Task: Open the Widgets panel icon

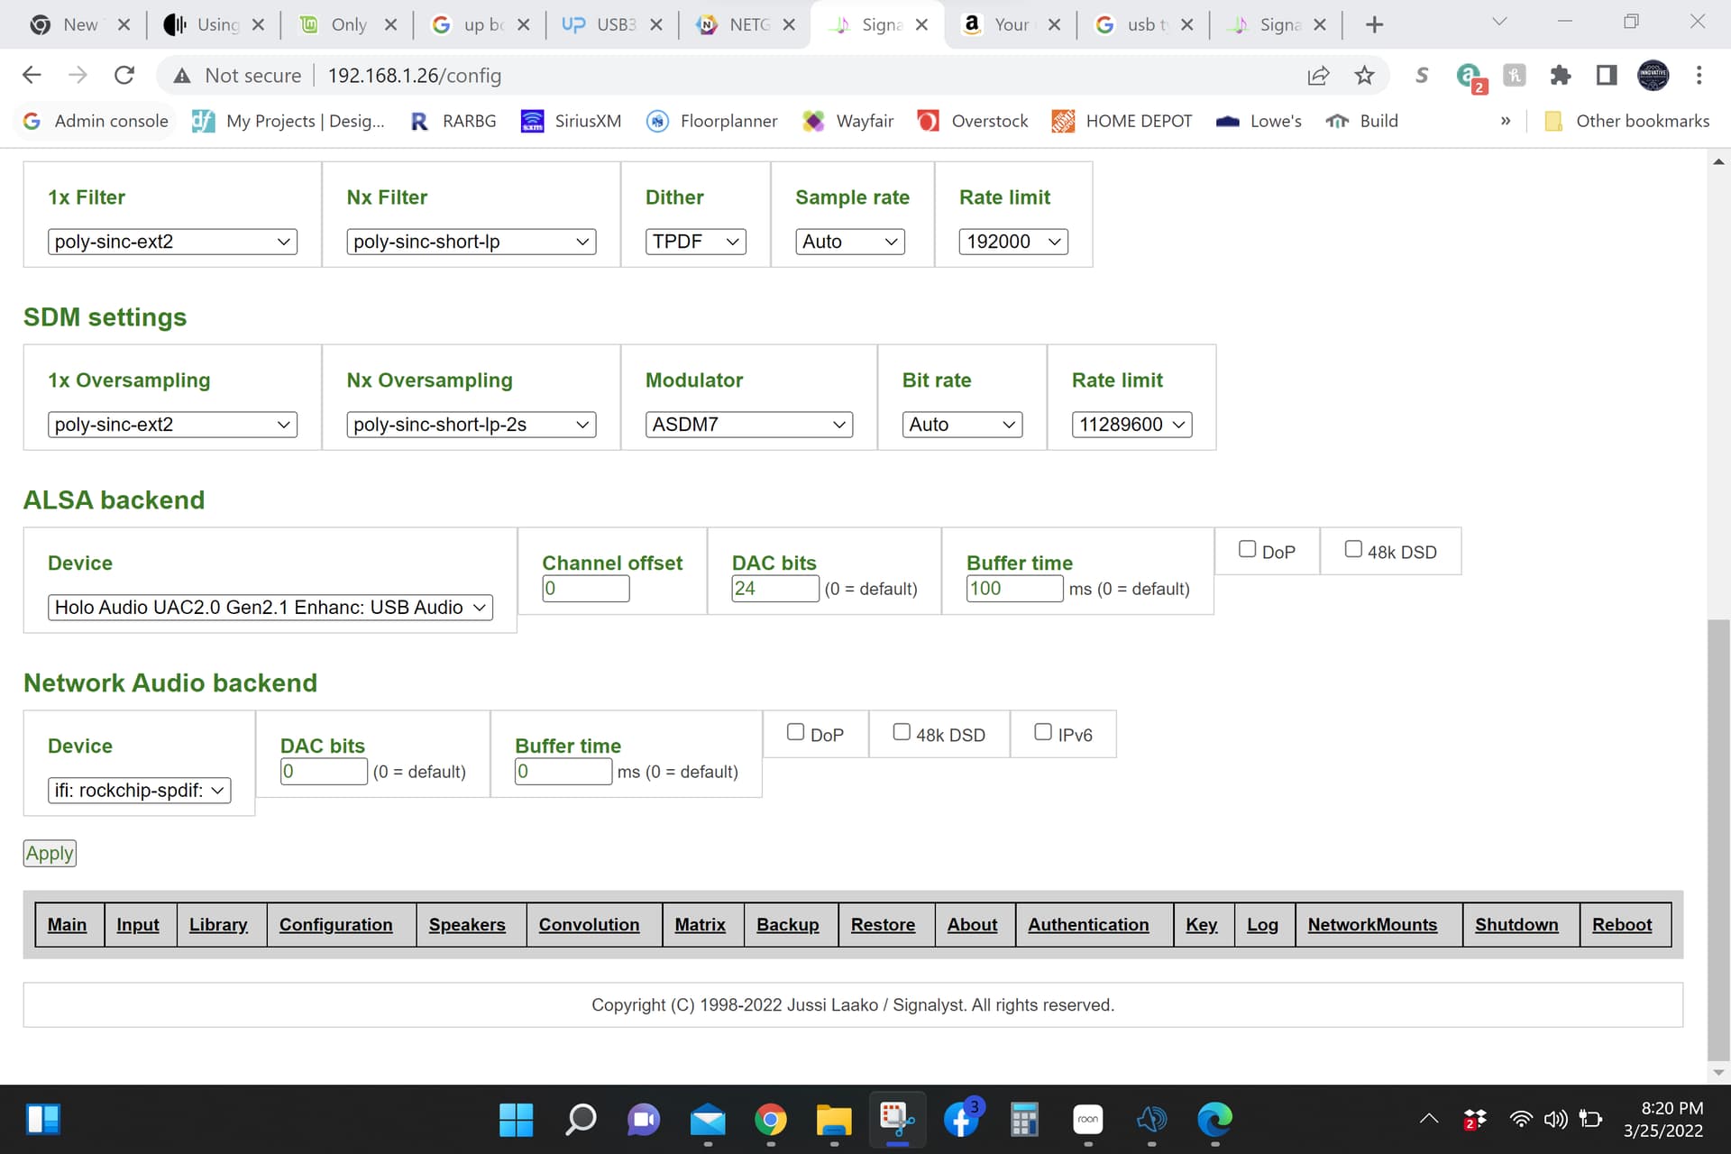Action: coord(43,1120)
